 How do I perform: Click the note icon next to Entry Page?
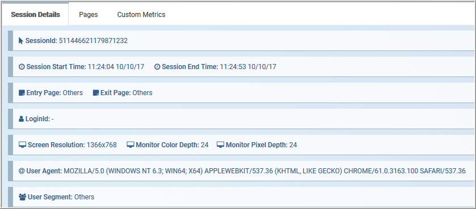click(22, 93)
